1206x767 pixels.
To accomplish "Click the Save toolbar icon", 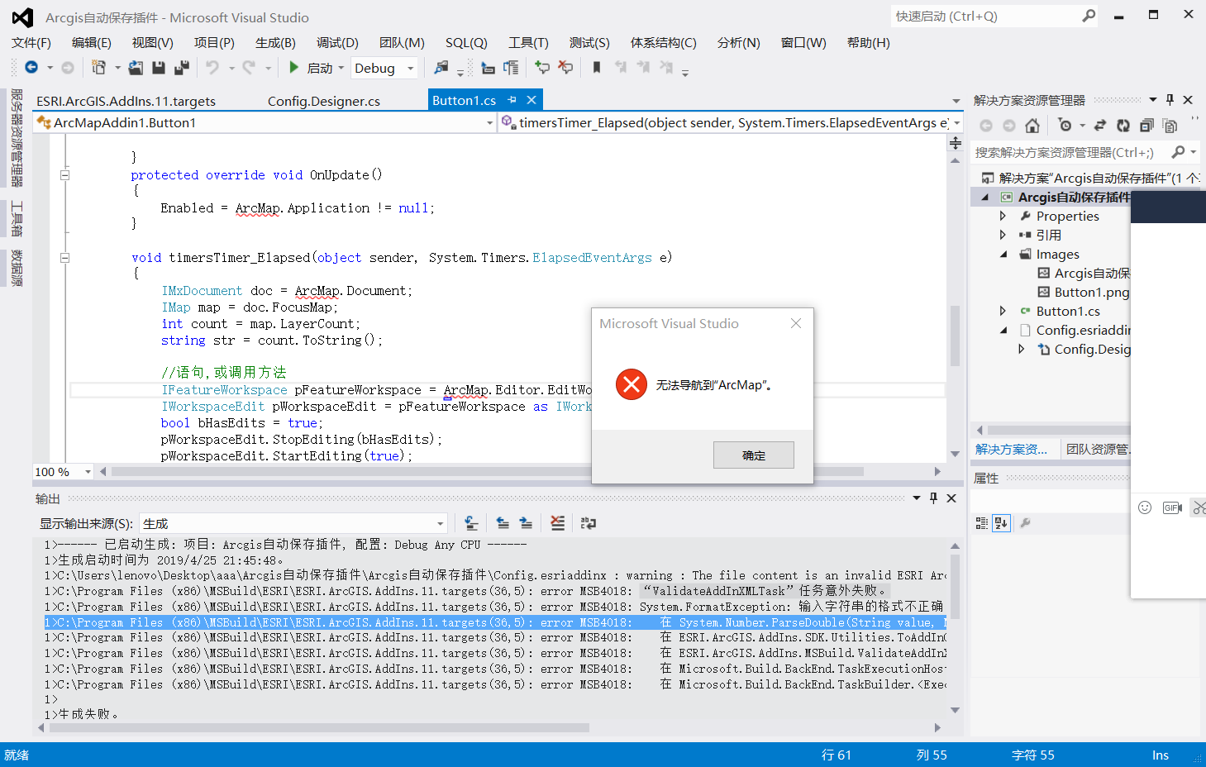I will [159, 68].
